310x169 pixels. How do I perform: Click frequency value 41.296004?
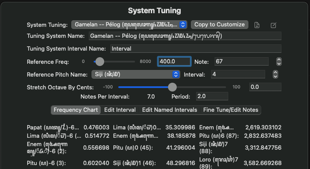(181, 147)
